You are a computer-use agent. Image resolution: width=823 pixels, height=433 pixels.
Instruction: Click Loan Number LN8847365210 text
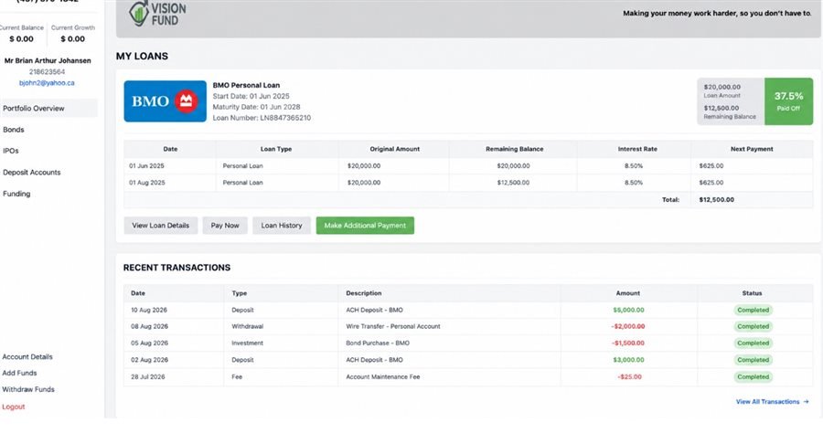pos(262,118)
